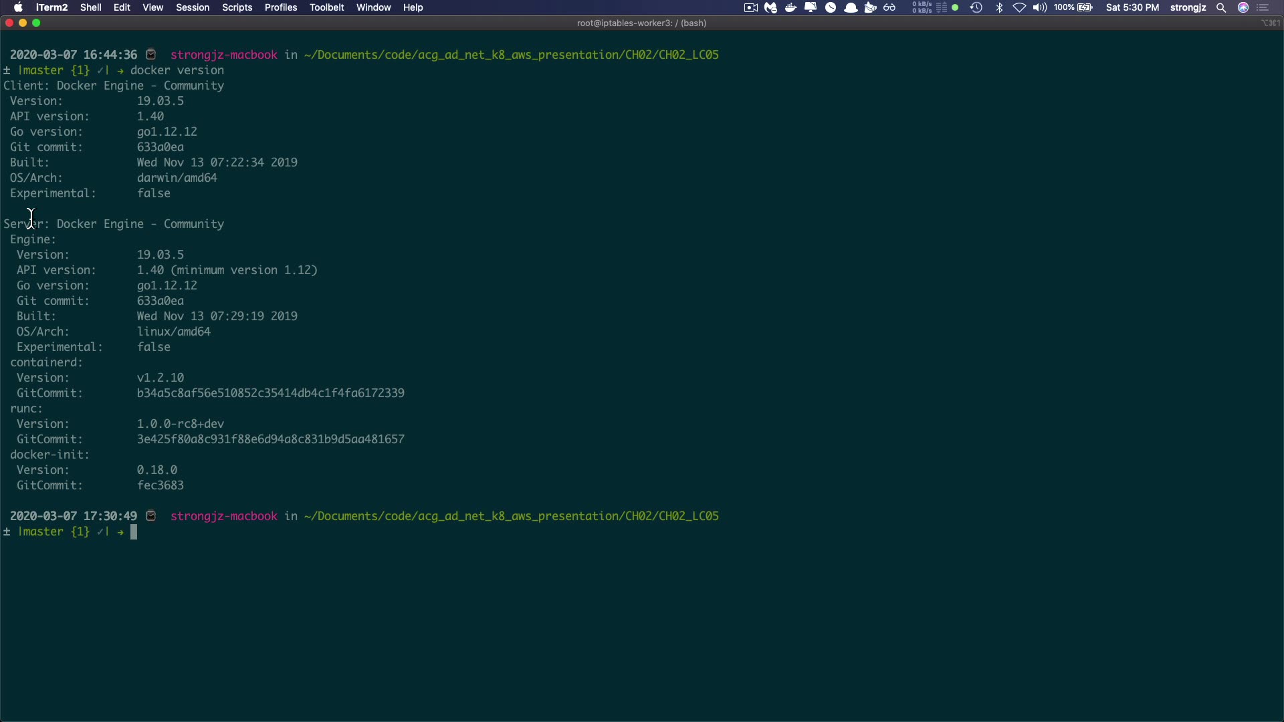Viewport: 1284px width, 722px height.
Task: Open Spotlight search magnifier
Action: click(1221, 7)
